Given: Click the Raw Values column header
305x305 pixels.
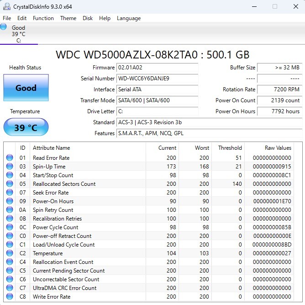Looking at the screenshot, I should click(x=278, y=148).
